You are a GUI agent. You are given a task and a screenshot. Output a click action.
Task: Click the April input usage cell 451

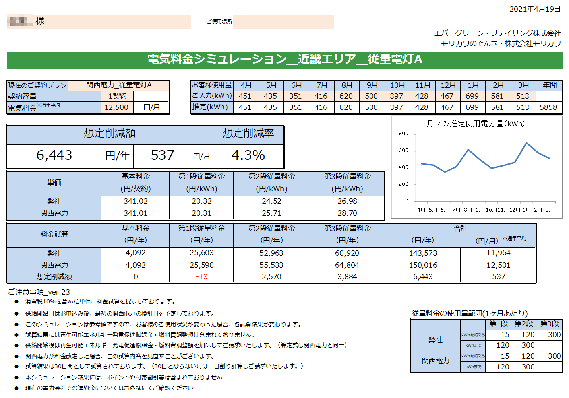click(x=245, y=96)
